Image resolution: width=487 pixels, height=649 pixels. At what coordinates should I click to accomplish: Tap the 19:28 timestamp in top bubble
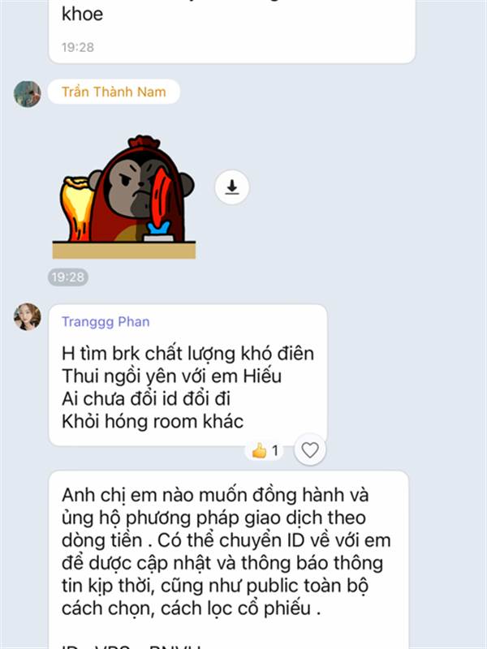coord(78,47)
